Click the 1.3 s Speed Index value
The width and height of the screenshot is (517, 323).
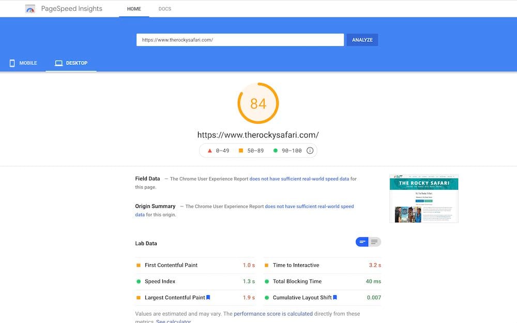tap(249, 281)
